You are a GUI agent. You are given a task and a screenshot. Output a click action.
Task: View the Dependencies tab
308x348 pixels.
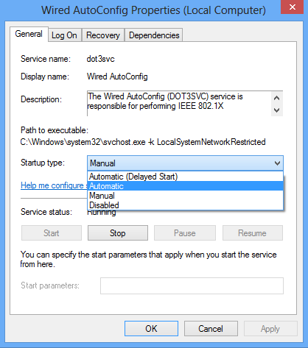coord(154,35)
